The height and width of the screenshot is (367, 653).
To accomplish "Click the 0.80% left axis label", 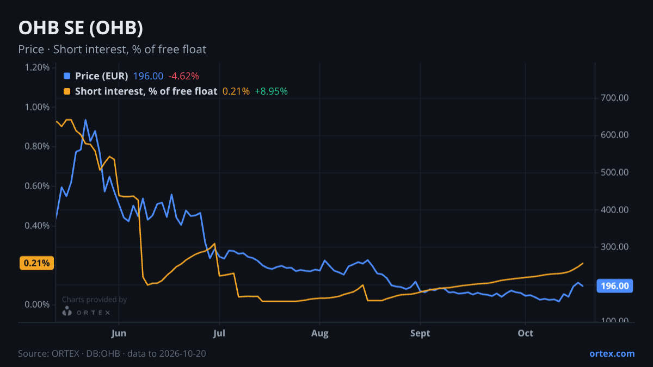I will pos(37,146).
